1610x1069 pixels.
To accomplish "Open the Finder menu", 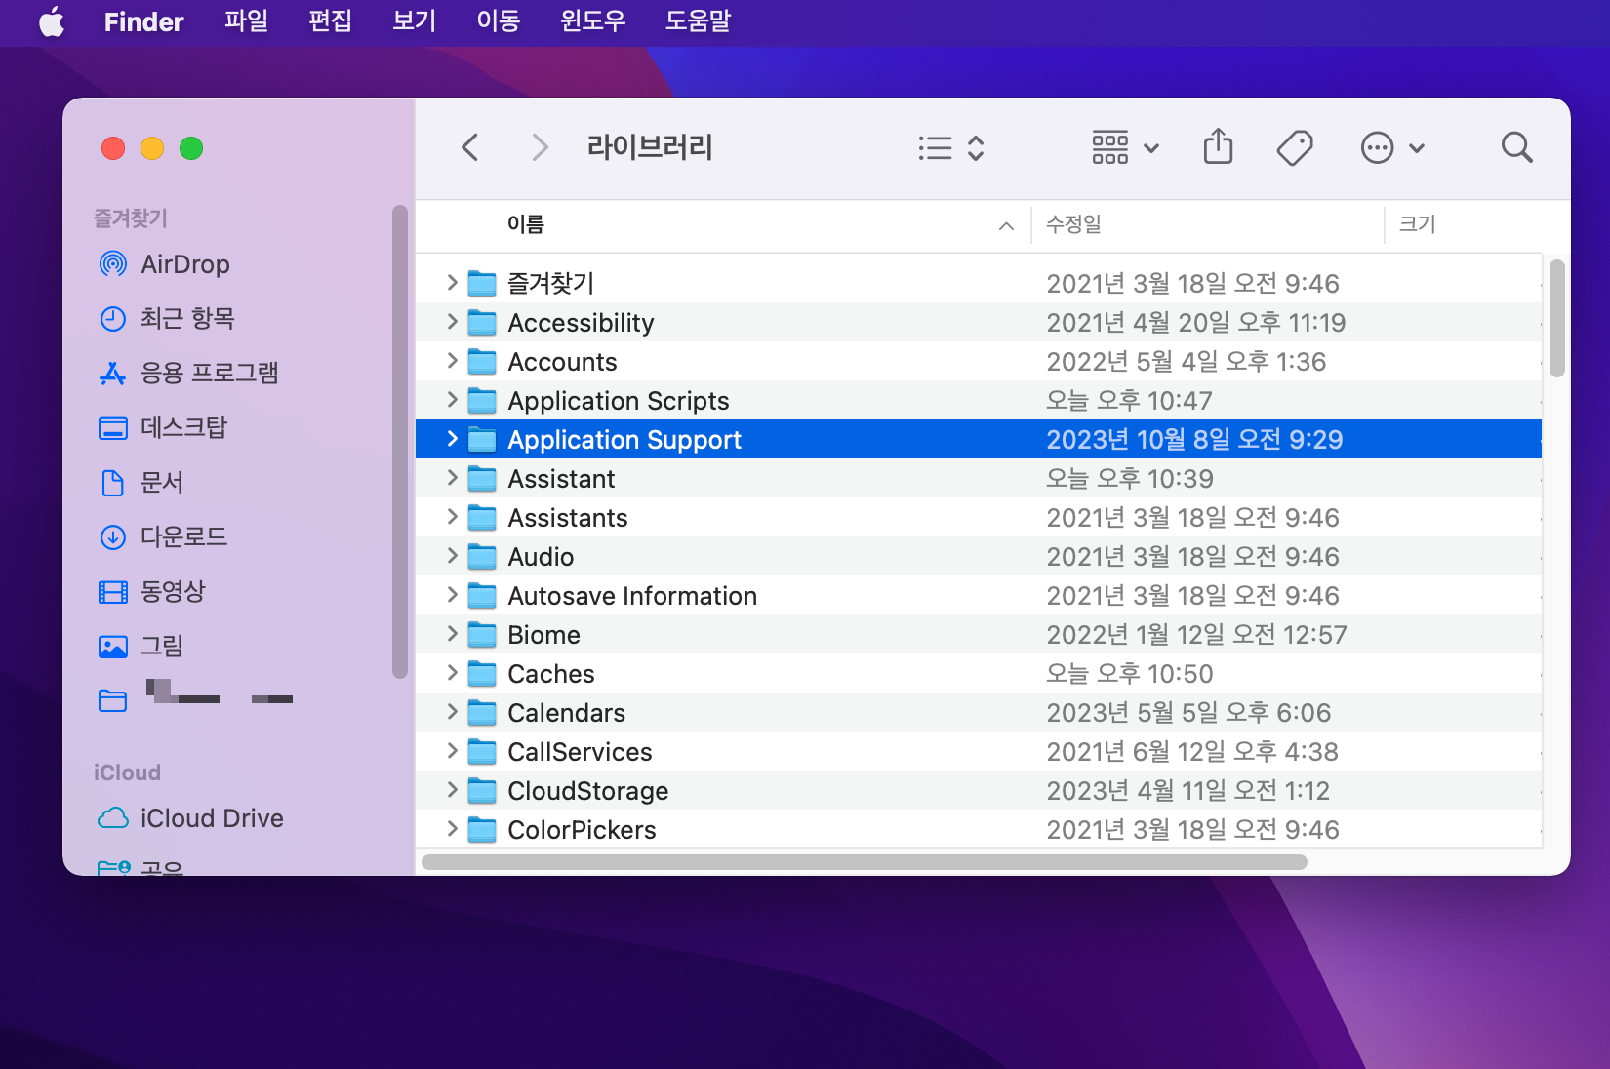I will point(143,21).
